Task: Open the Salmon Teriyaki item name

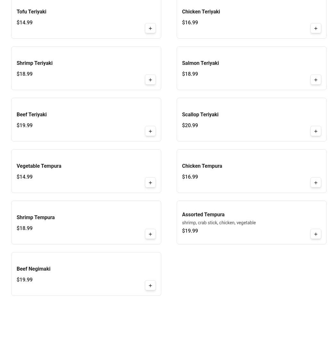Action: pyautogui.click(x=200, y=63)
